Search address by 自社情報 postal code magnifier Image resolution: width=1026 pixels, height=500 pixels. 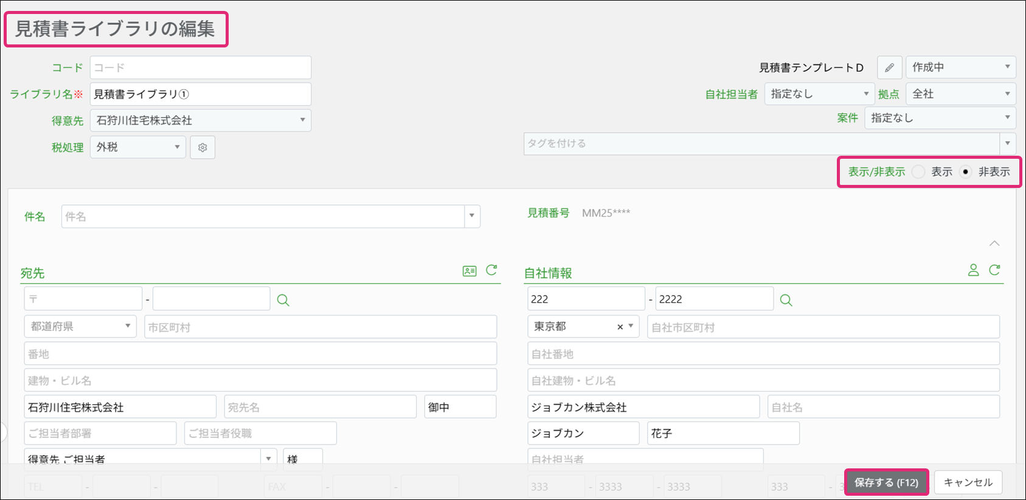pos(786,300)
